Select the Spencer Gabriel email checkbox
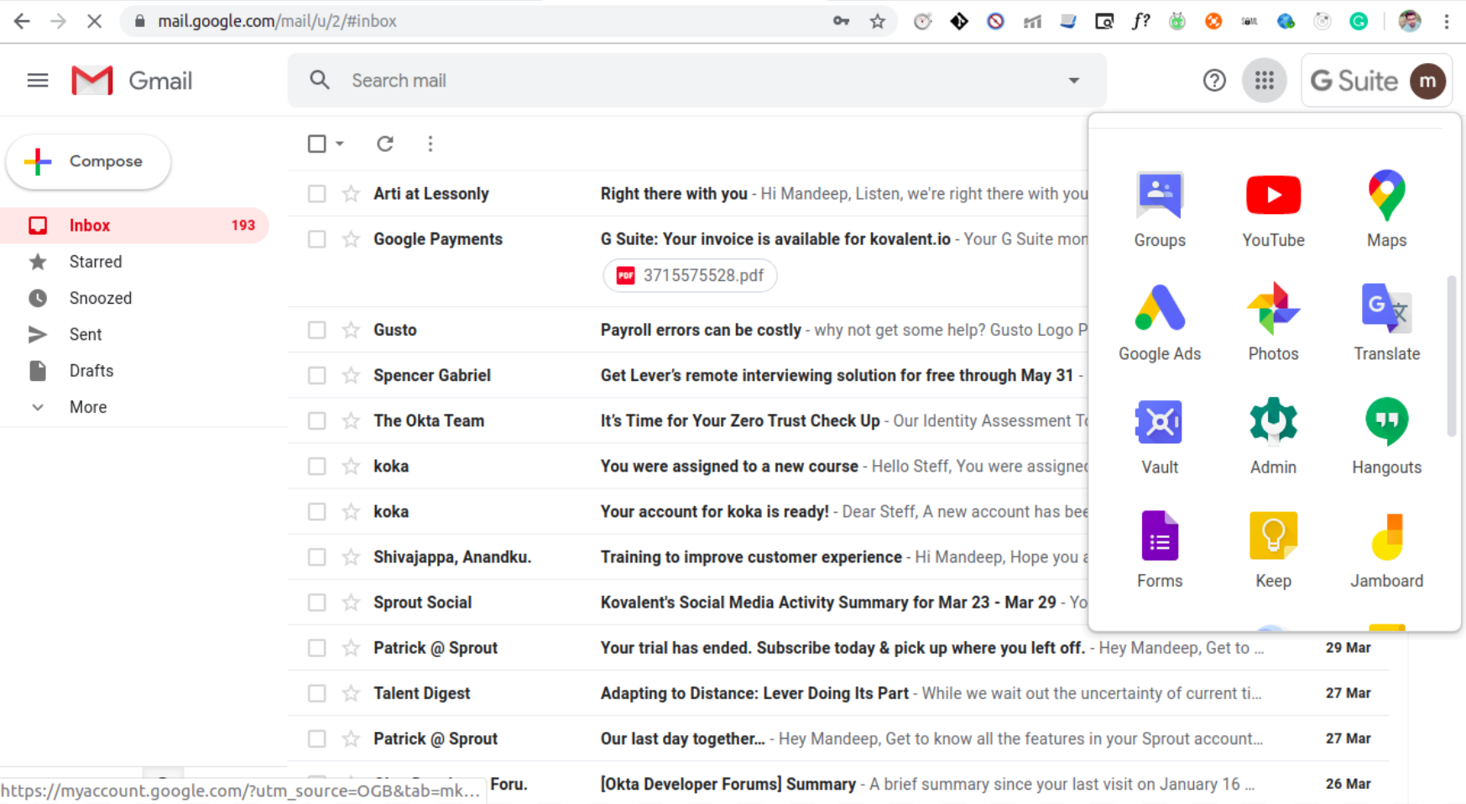The image size is (1466, 804). [x=316, y=375]
